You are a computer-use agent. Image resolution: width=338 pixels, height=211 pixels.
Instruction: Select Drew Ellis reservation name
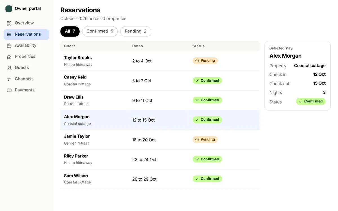click(74, 97)
